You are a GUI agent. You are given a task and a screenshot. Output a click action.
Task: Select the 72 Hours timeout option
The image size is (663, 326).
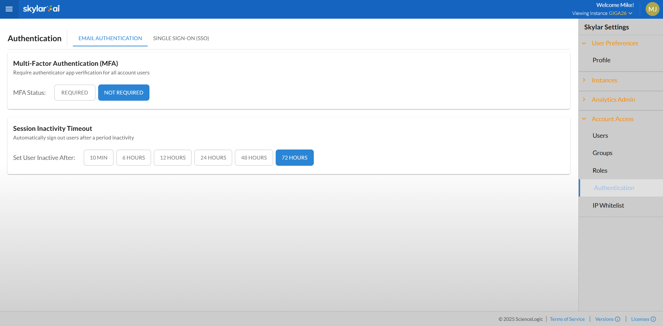click(294, 158)
